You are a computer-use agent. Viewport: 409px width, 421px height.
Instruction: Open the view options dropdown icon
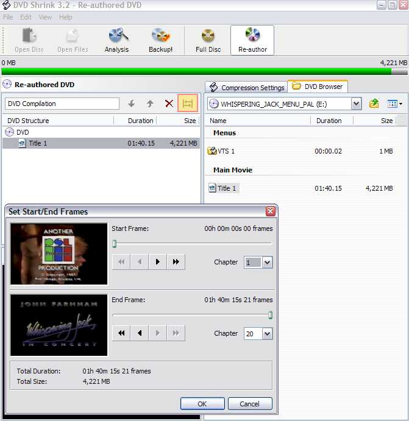click(x=395, y=104)
